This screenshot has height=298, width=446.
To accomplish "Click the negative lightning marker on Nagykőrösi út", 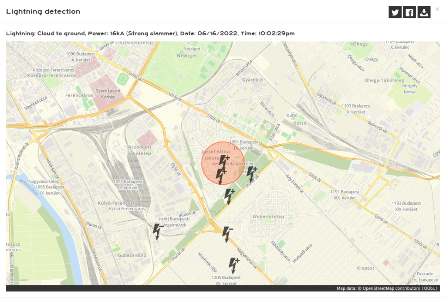I will pyautogui.click(x=227, y=234).
